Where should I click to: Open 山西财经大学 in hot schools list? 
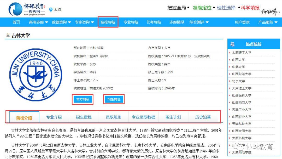(x=242, y=74)
